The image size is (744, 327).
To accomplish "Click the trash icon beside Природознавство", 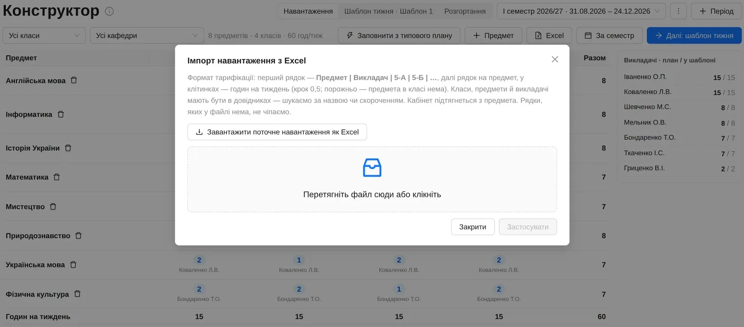I will pyautogui.click(x=78, y=235).
